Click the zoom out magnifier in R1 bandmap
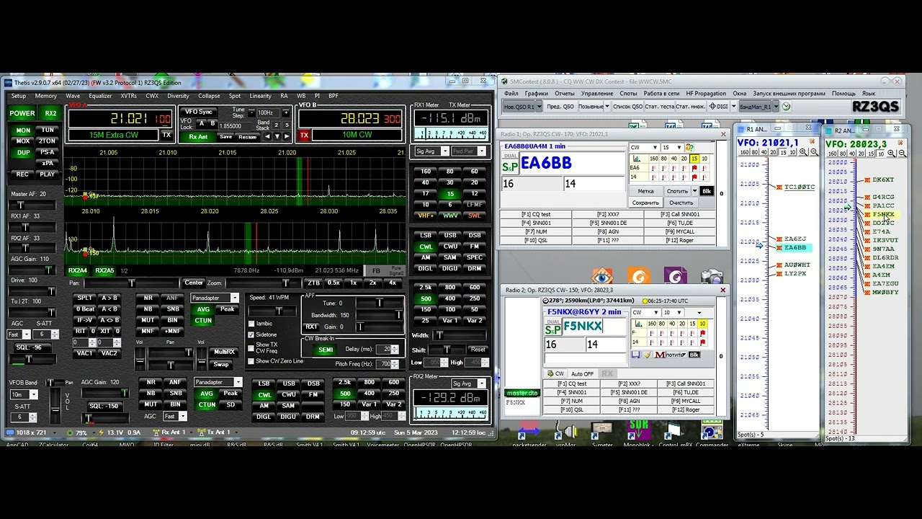Screen dimensions: 922x519 coord(813,153)
